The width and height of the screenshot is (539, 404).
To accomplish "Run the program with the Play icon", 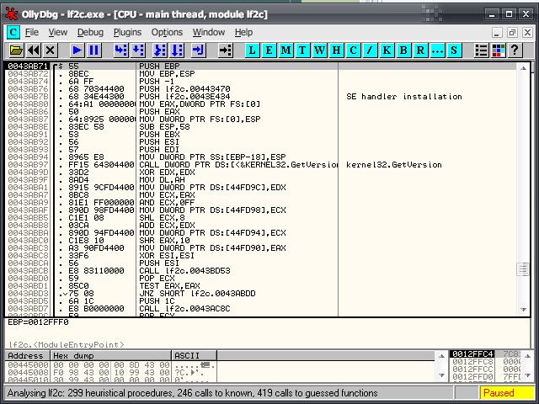I will pyautogui.click(x=77, y=50).
